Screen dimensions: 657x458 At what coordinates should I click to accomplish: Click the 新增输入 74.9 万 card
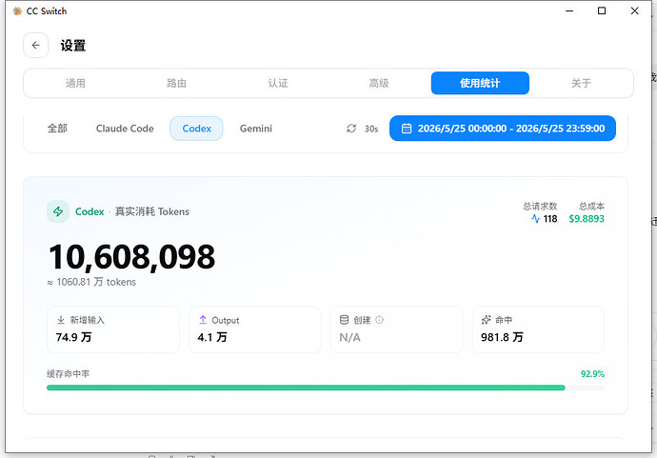[113, 329]
